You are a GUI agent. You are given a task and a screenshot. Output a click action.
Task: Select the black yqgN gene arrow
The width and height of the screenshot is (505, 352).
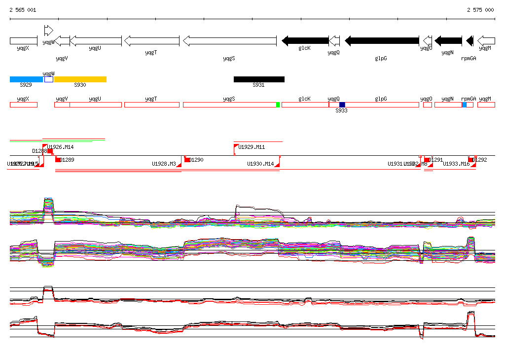(x=448, y=41)
